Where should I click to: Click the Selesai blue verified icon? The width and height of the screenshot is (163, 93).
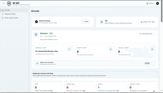(x=118, y=91)
